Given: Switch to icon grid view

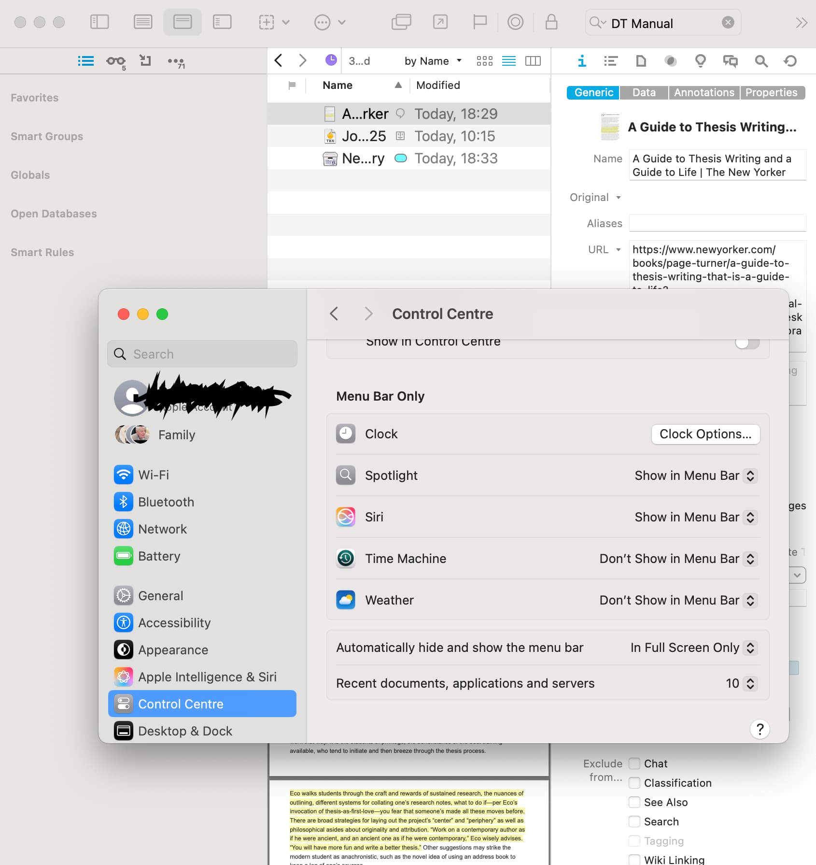Looking at the screenshot, I should (484, 61).
